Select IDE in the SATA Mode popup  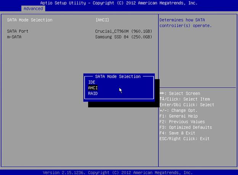(92, 82)
